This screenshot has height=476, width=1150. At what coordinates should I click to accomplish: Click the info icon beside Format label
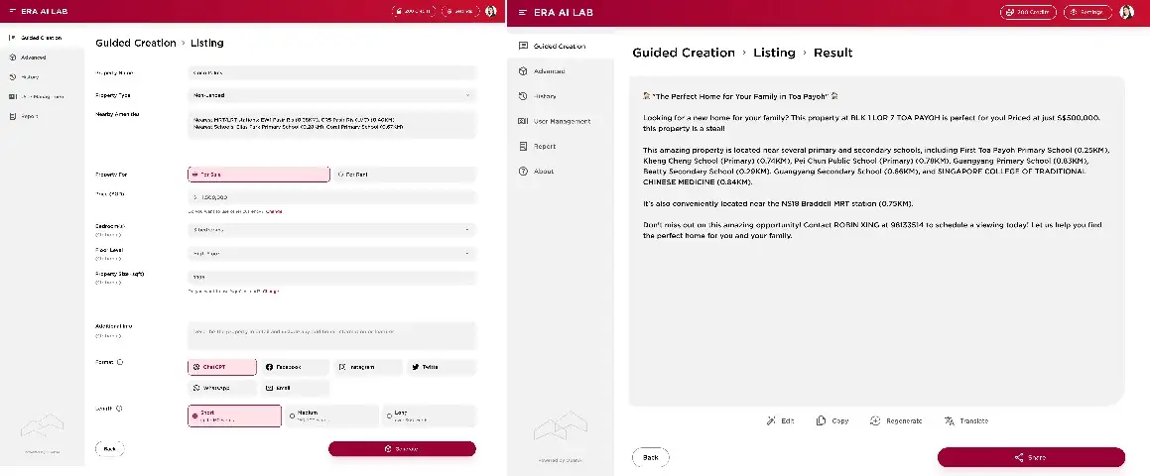[x=120, y=362]
